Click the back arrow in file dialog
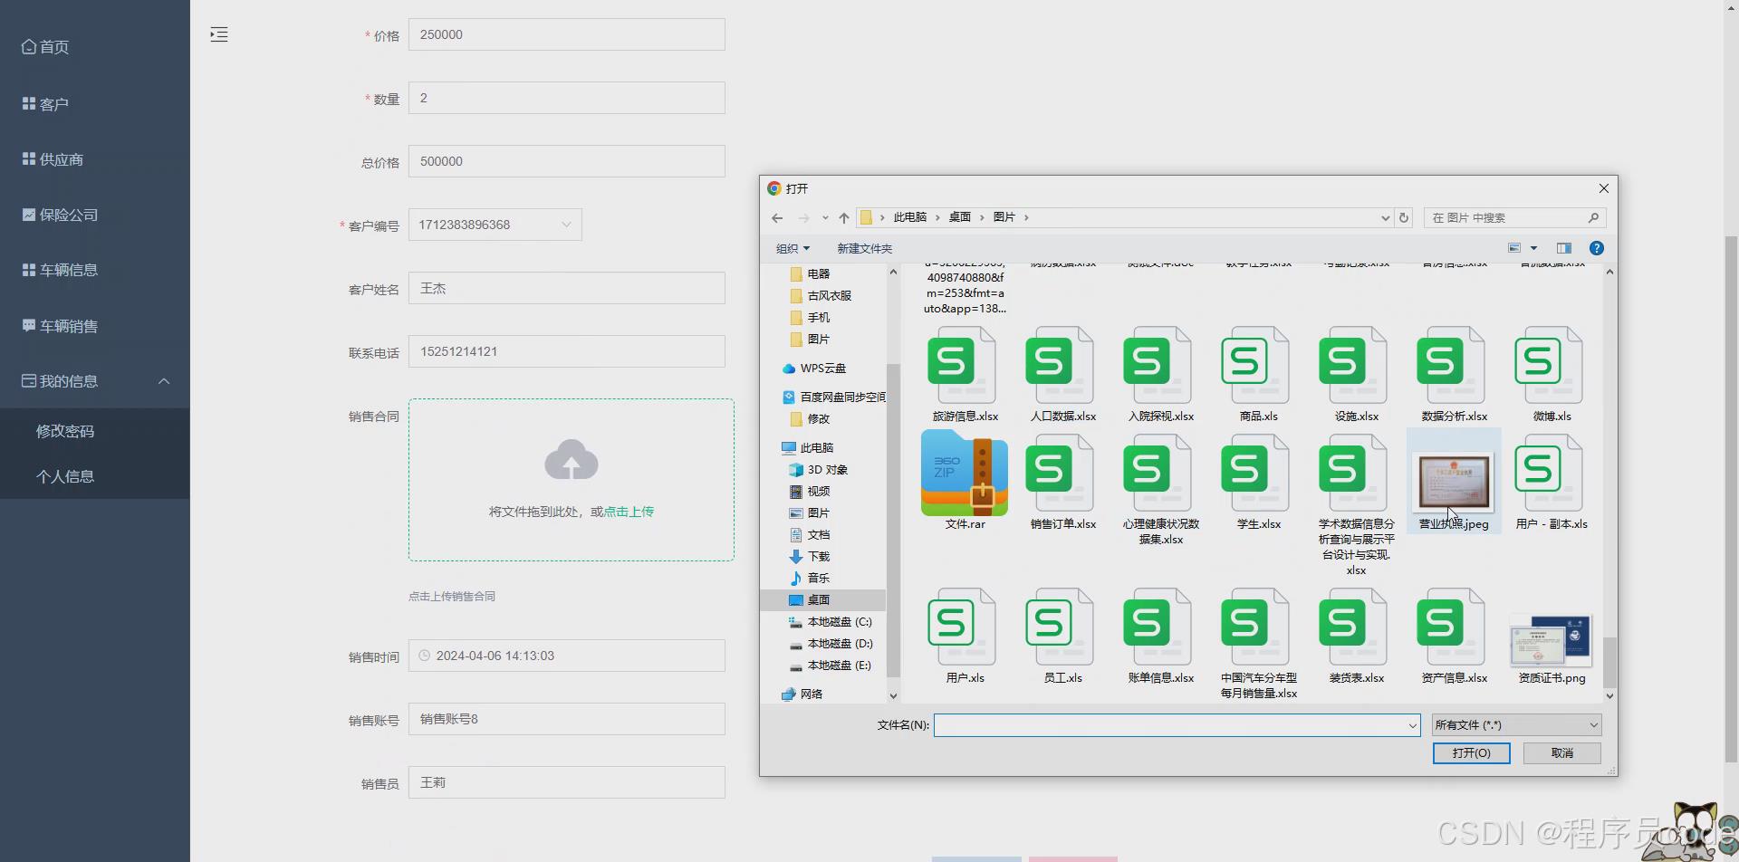Screen dimensions: 1739x862 click(777, 218)
